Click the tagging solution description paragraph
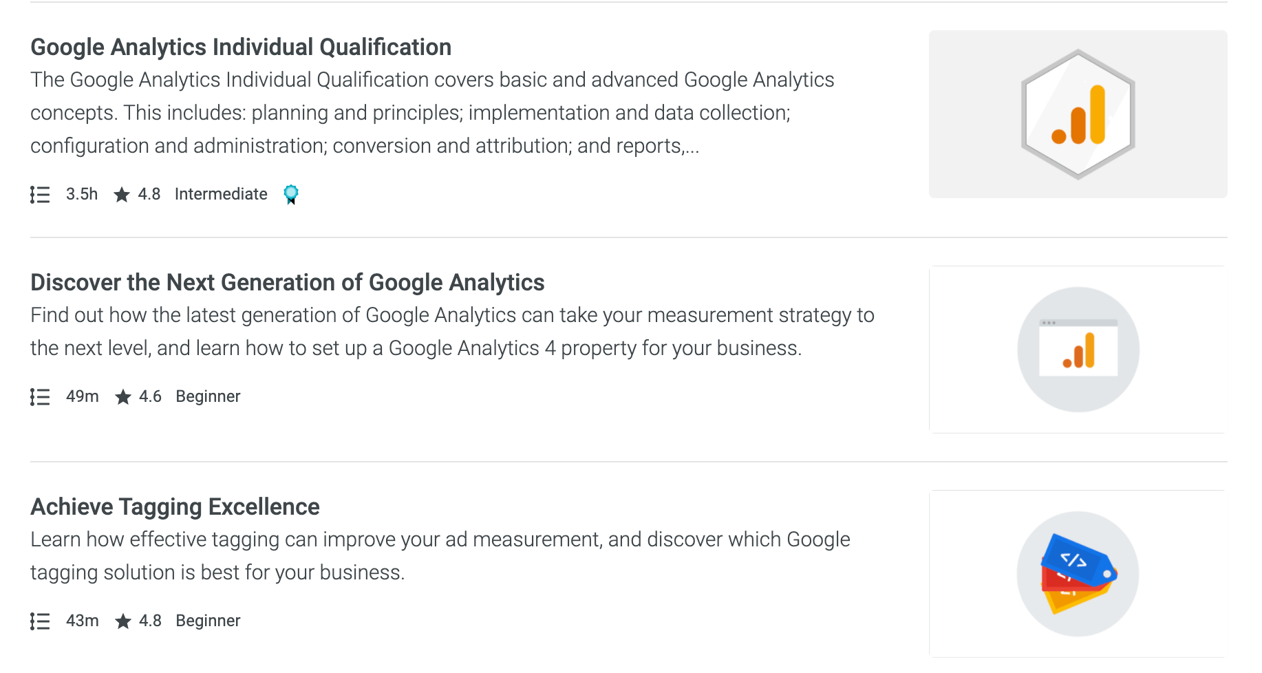Image resolution: width=1262 pixels, height=673 pixels. pos(440,556)
